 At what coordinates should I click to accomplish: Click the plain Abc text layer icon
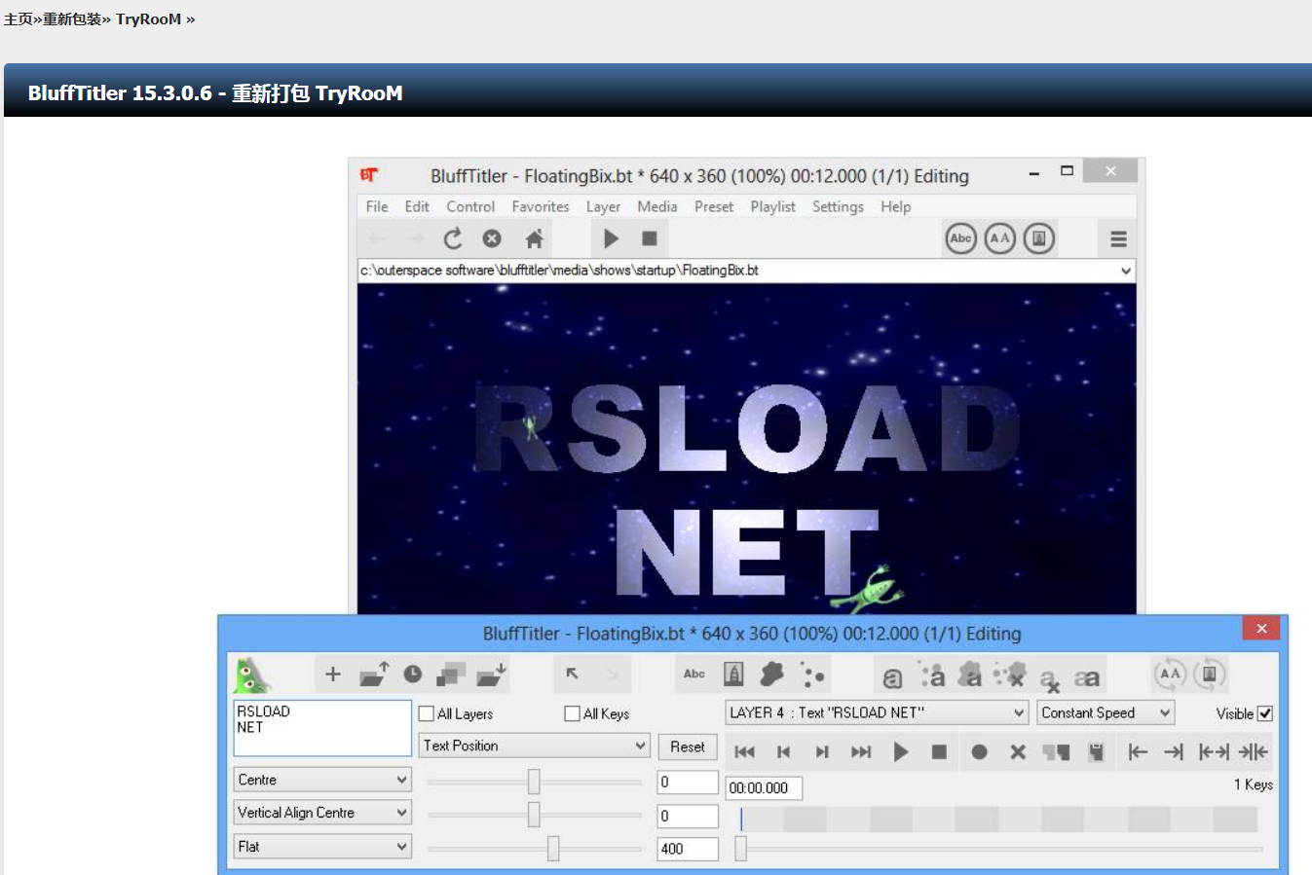point(694,674)
